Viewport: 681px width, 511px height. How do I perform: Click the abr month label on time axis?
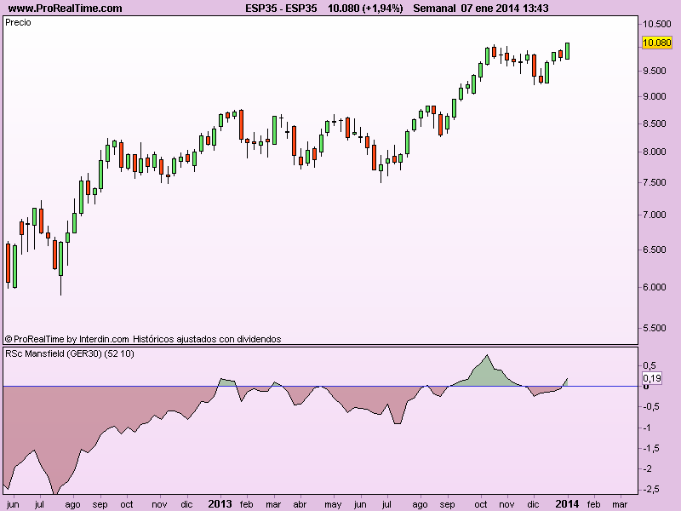pos(300,504)
